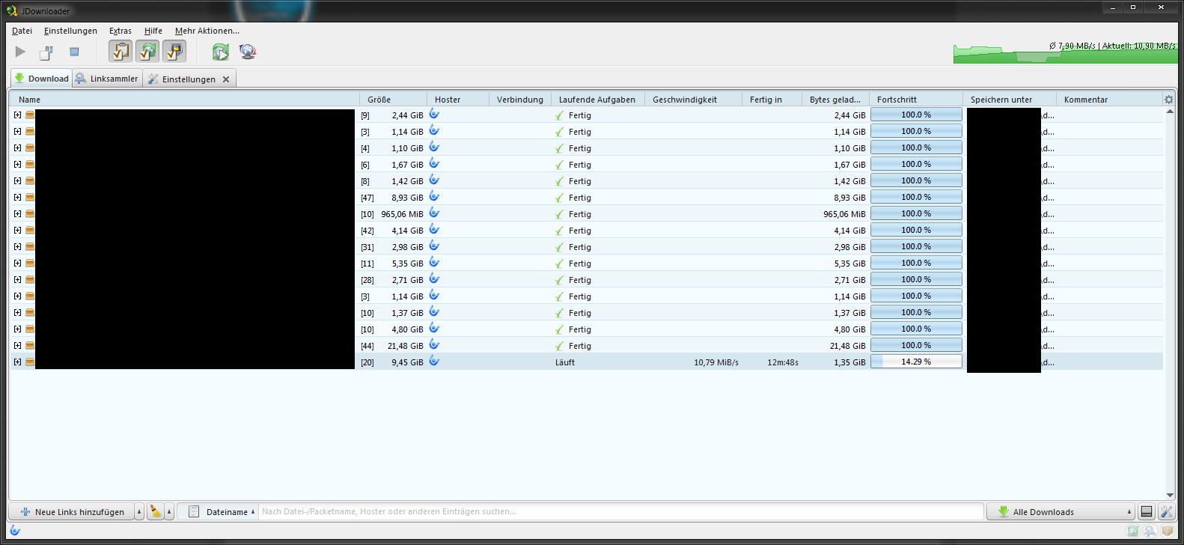Expand the package sized 2,44 GiB
The height and width of the screenshot is (545, 1184).
click(17, 115)
